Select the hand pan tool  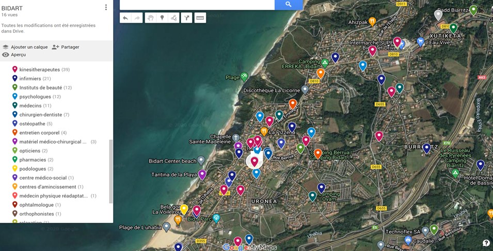click(x=151, y=18)
